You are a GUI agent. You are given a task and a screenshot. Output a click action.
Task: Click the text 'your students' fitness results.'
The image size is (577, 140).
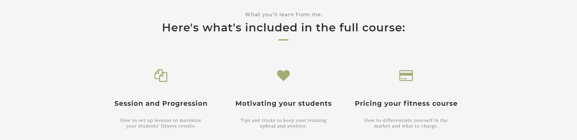click(161, 126)
